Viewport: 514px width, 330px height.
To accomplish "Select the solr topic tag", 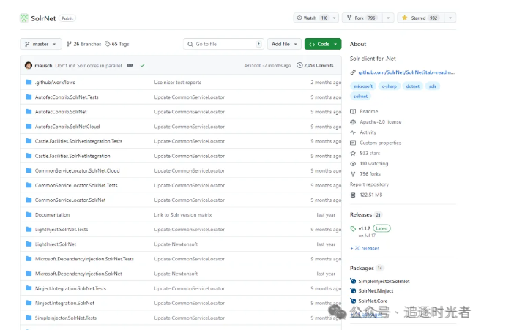I will coord(433,86).
